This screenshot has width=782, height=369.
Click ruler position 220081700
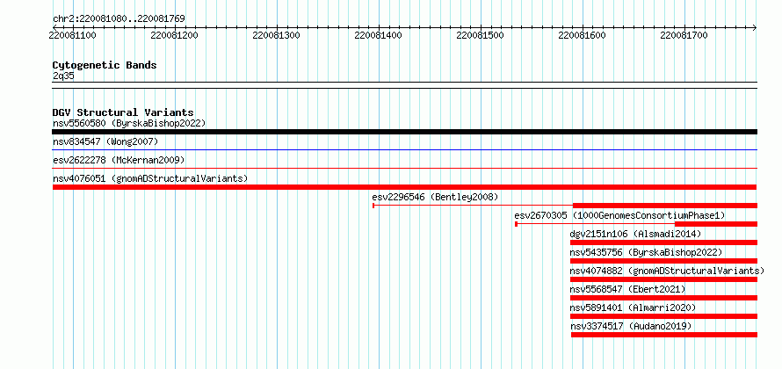pos(684,35)
